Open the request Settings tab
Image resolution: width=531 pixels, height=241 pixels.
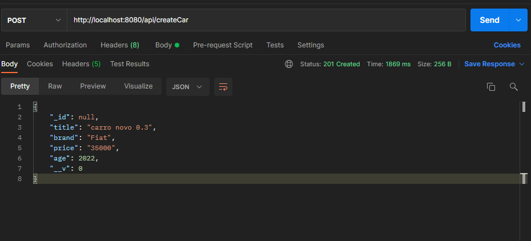coord(311,45)
